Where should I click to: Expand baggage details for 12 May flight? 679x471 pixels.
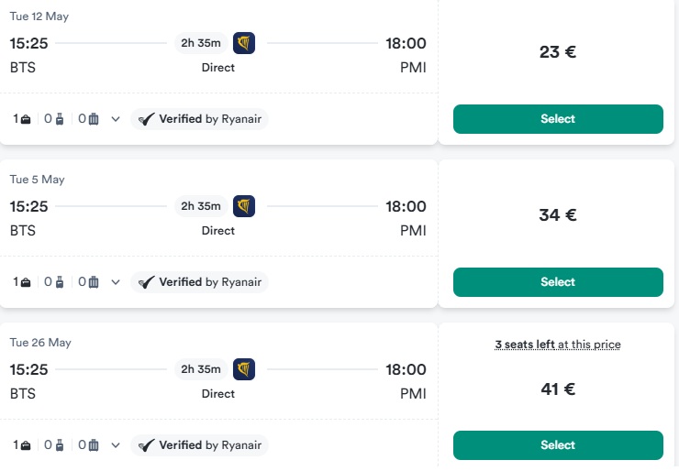click(116, 119)
